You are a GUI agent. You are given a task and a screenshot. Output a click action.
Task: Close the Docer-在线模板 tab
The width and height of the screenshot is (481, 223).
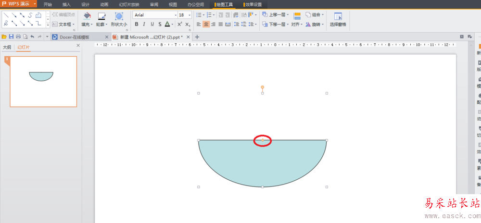(x=107, y=37)
